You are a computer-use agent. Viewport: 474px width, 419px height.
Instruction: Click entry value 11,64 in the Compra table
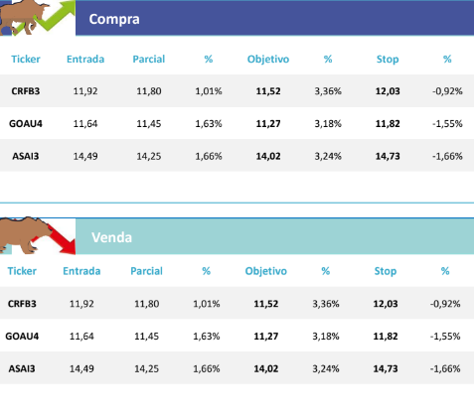(85, 123)
